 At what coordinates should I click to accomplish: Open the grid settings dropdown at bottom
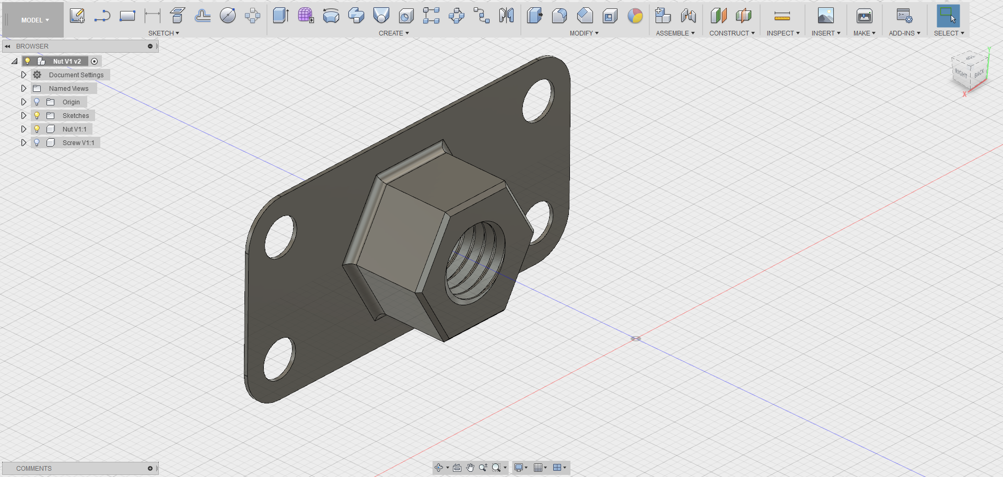(x=540, y=468)
